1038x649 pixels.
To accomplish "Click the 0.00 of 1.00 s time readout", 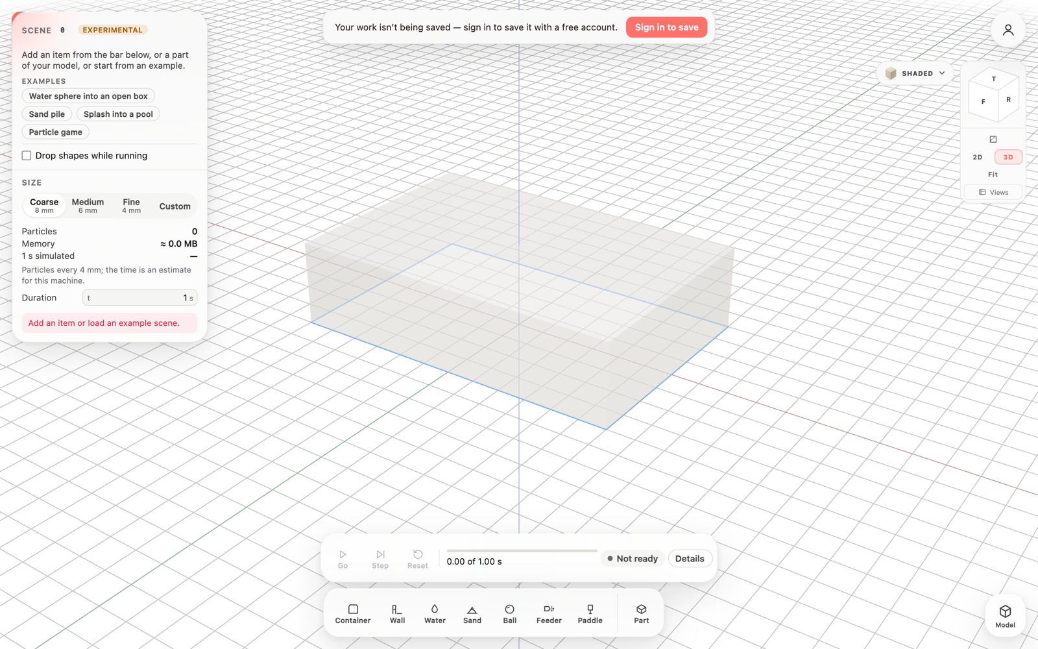I will tap(474, 562).
